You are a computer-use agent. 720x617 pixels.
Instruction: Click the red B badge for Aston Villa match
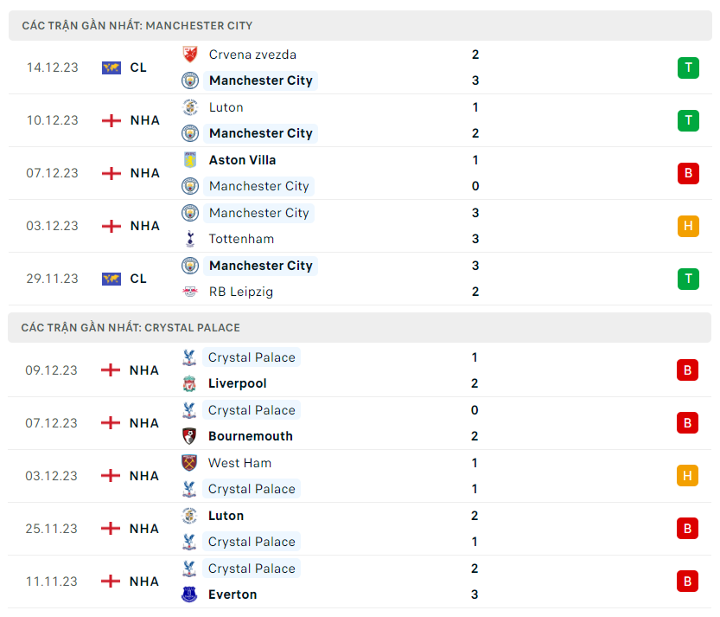(688, 173)
